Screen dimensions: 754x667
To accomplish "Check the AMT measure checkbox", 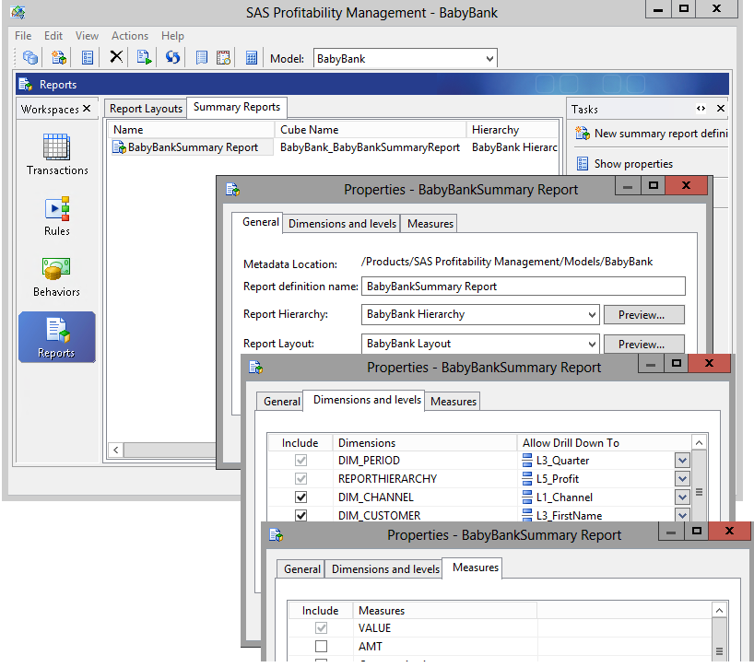I will click(321, 647).
